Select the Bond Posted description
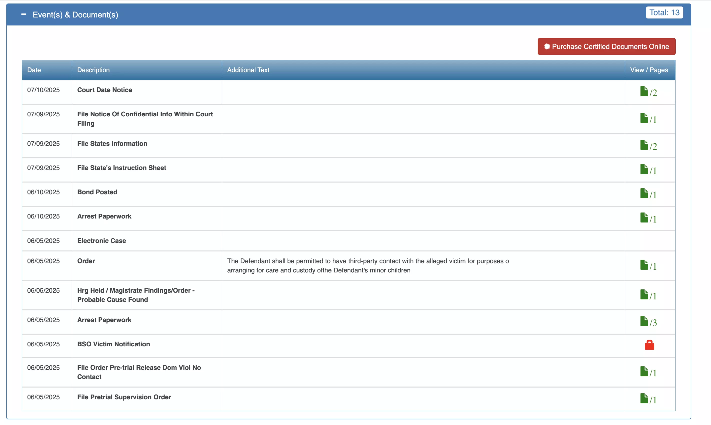 point(97,192)
